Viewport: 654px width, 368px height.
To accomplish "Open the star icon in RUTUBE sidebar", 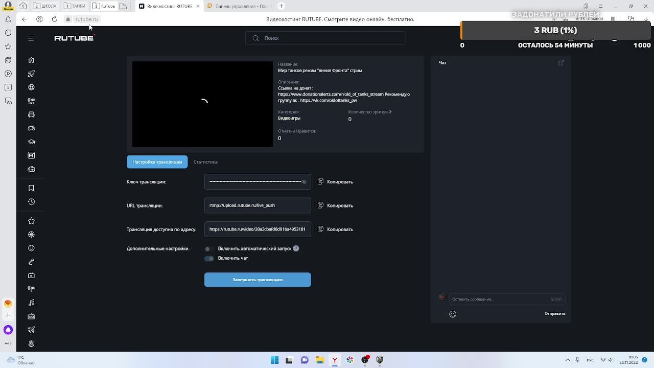I will (x=31, y=221).
